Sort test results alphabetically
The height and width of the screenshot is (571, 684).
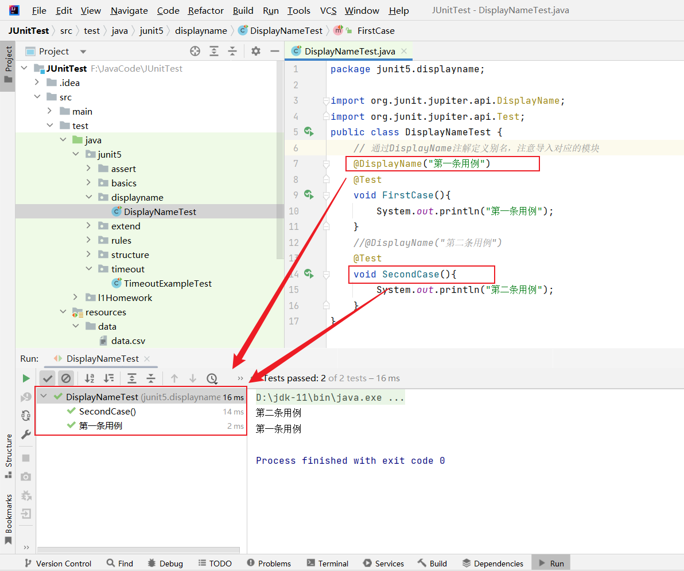click(90, 378)
